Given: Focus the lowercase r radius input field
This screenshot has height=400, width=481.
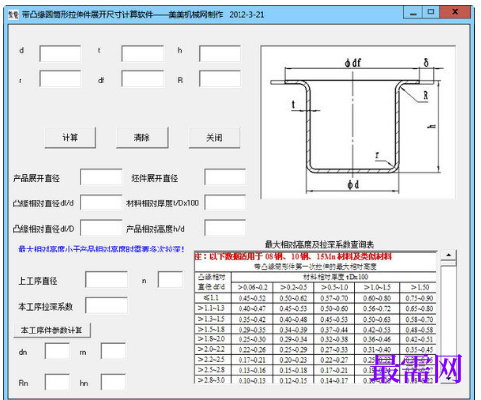Looking at the screenshot, I should [x=61, y=79].
